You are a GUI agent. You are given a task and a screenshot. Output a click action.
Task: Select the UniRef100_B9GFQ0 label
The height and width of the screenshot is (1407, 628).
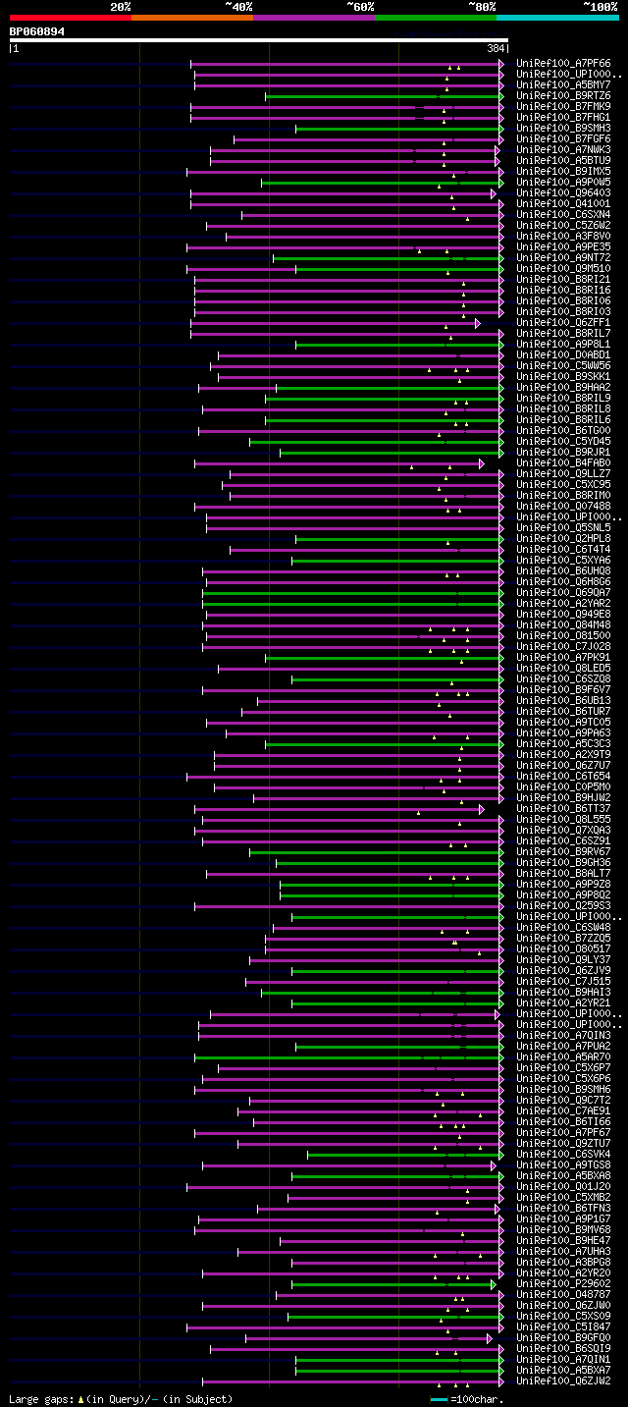click(x=563, y=1338)
